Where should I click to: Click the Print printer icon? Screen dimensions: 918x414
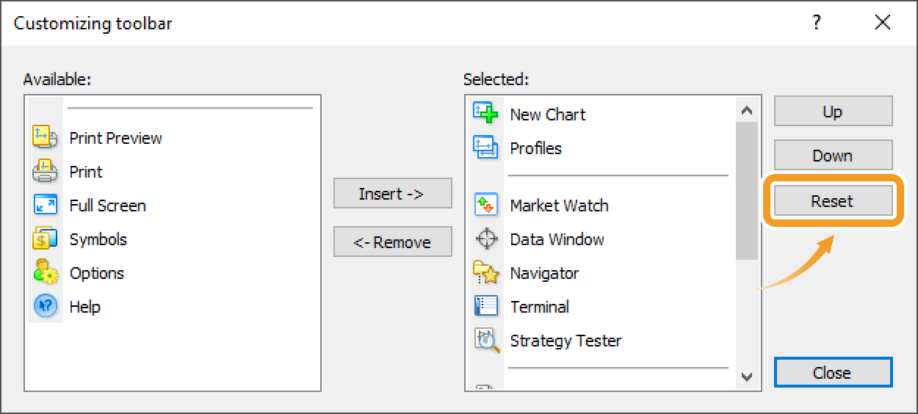46,171
